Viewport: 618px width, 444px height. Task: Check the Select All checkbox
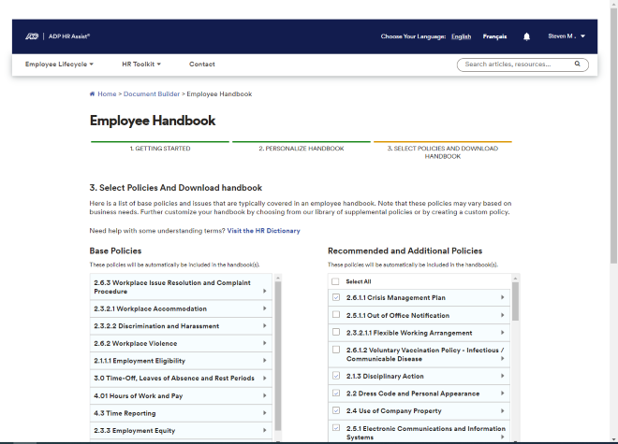pyautogui.click(x=336, y=281)
